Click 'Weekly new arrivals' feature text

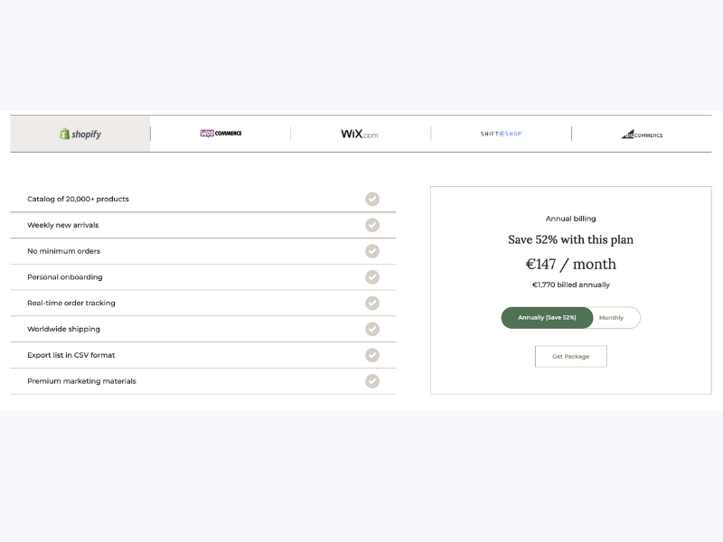(x=62, y=225)
